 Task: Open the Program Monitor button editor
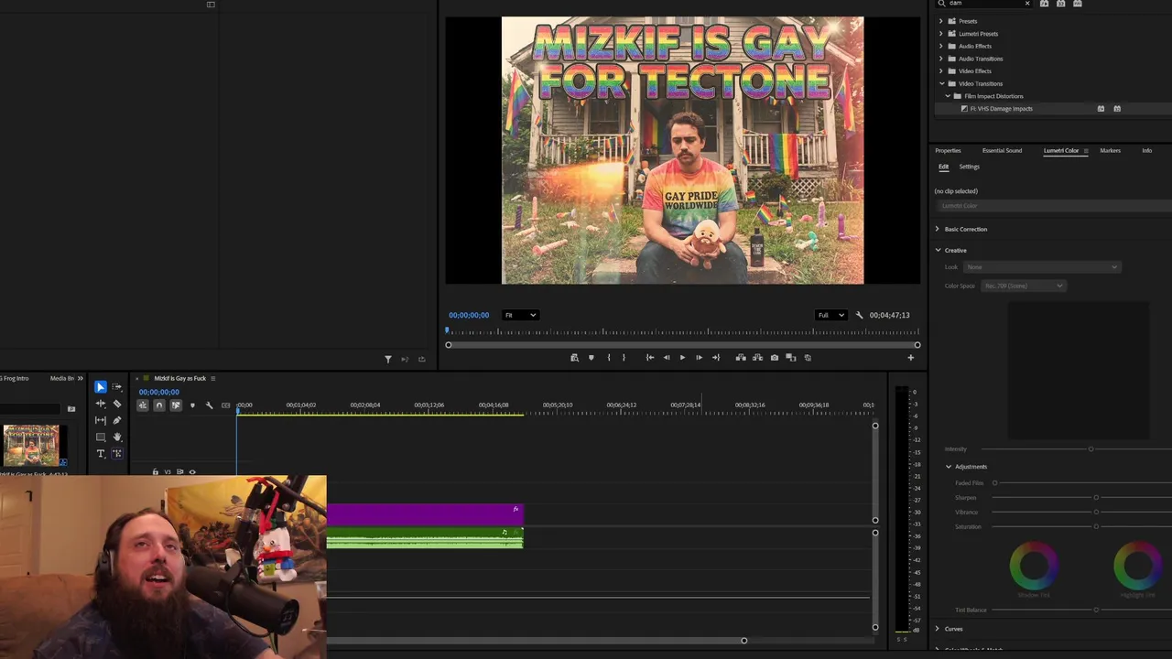pyautogui.click(x=910, y=358)
